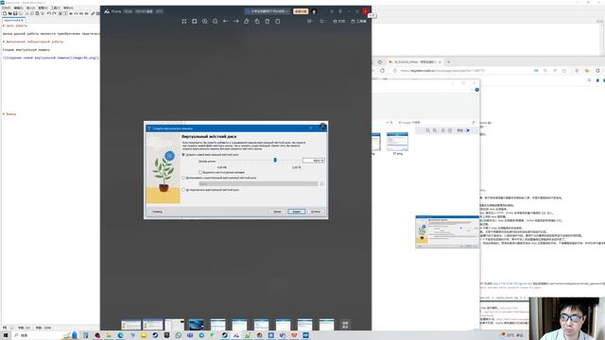The height and width of the screenshot is (340, 605).
Task: Zoom out using the magnifier minus icon
Action: [216, 21]
